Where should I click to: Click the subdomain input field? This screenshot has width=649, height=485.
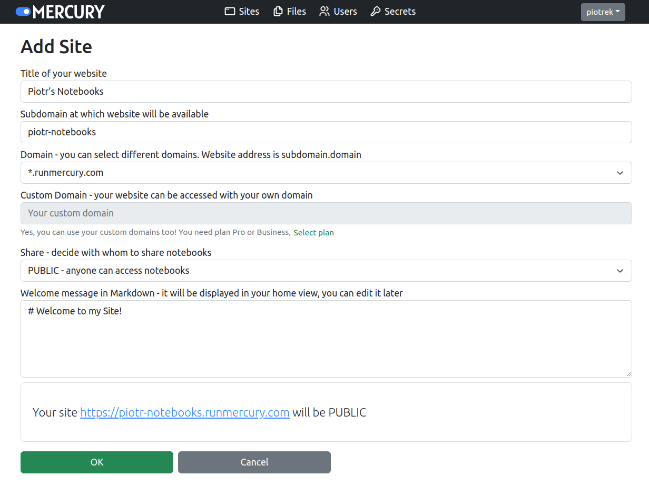pyautogui.click(x=326, y=132)
